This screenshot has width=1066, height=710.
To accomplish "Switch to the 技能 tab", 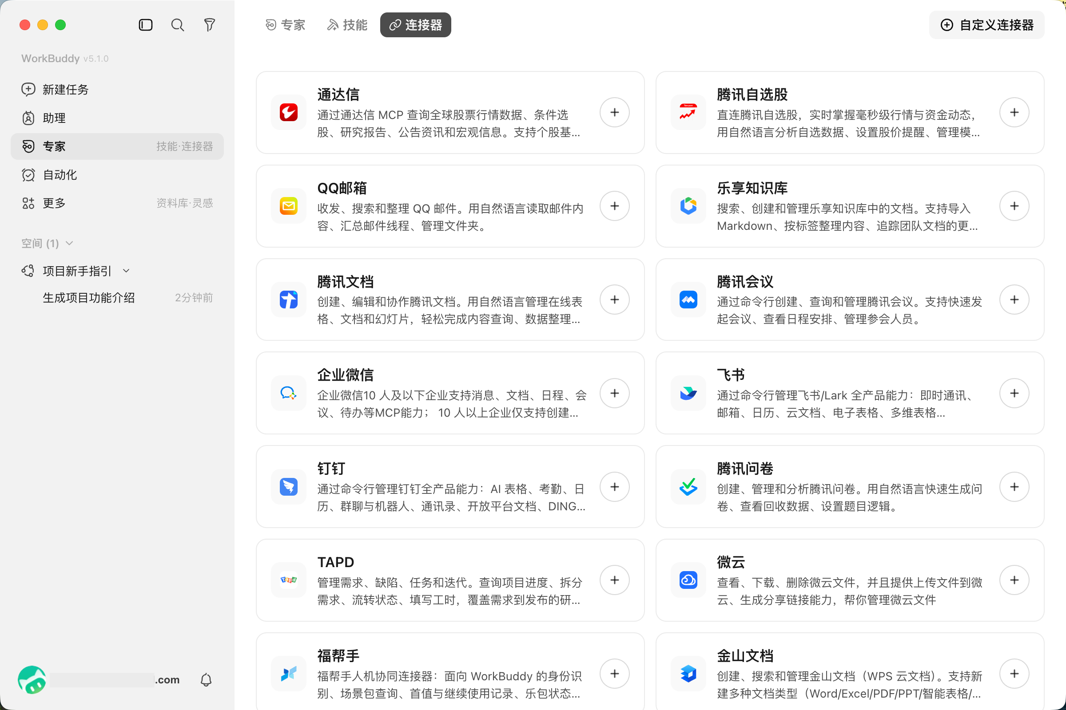I will coord(347,25).
